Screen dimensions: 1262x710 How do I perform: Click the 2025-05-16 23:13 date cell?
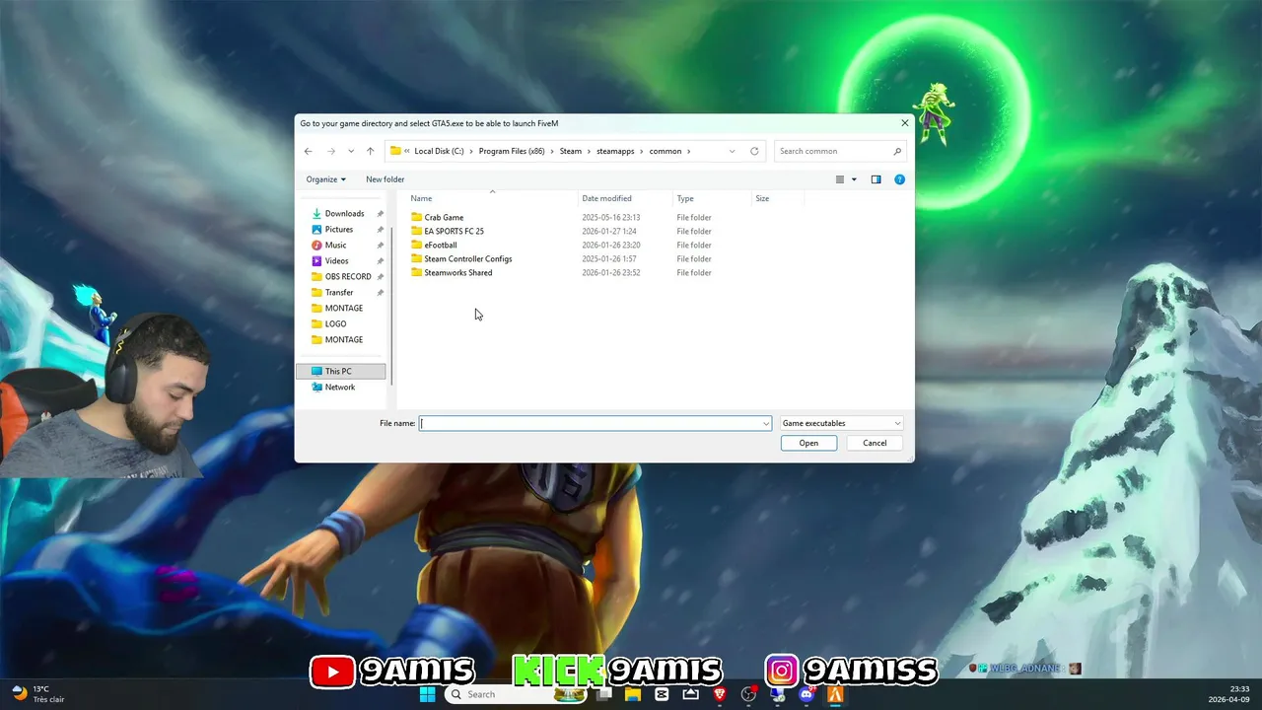[611, 217]
